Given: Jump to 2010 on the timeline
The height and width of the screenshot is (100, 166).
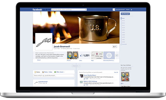Looking at the screenshot, I should coord(123,28).
